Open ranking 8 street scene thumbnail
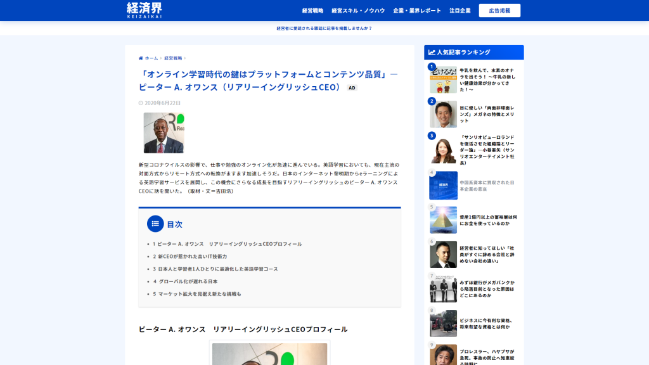 coord(443,323)
